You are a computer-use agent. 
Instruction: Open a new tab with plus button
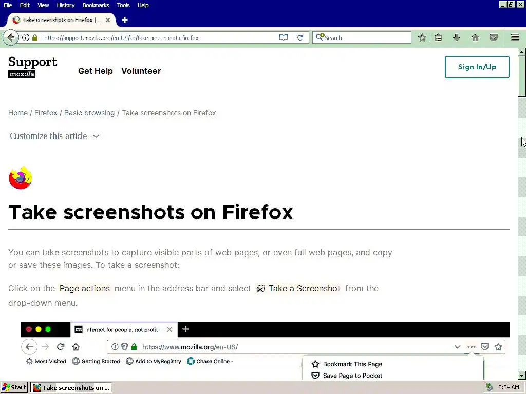click(125, 20)
